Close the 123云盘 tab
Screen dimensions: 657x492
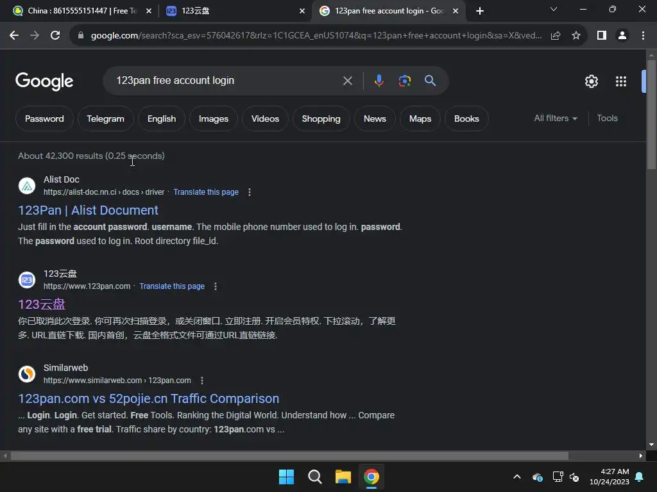[x=302, y=11]
